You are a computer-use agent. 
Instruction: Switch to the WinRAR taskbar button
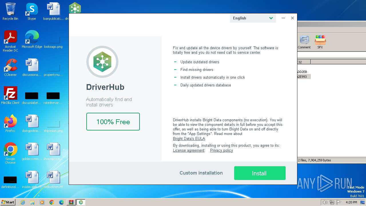(x=71, y=202)
